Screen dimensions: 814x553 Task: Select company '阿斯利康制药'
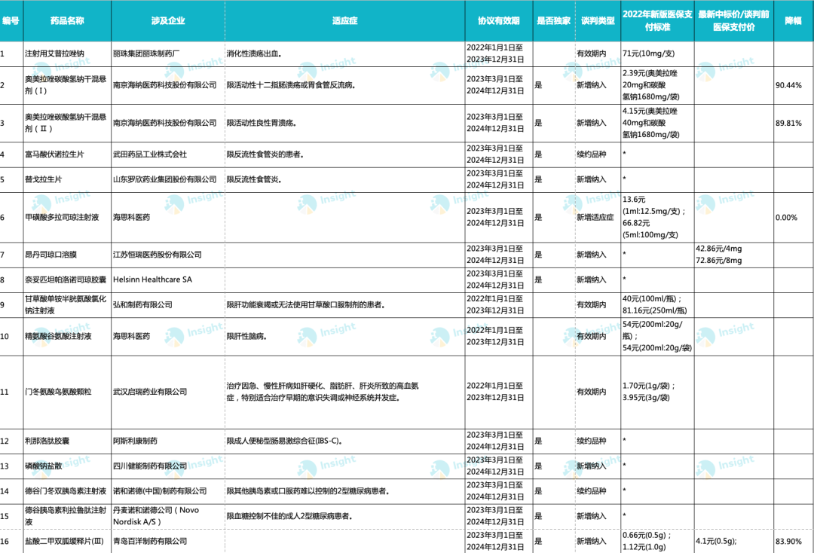click(135, 441)
